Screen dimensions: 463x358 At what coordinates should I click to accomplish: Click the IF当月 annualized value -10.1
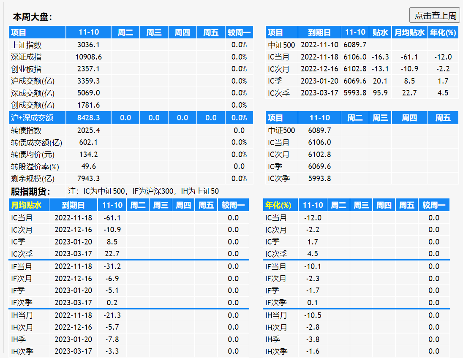pyautogui.click(x=313, y=266)
